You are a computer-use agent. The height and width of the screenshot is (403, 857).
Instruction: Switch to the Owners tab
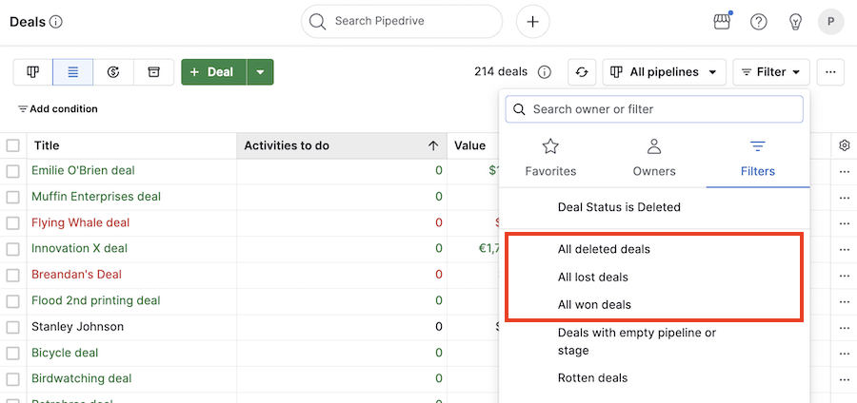pyautogui.click(x=654, y=158)
